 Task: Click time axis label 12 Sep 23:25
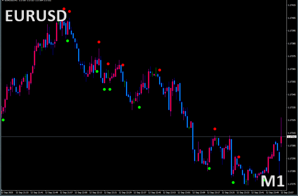(229, 193)
